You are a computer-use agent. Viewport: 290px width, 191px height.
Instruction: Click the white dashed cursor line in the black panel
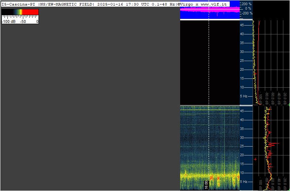pos(209,62)
